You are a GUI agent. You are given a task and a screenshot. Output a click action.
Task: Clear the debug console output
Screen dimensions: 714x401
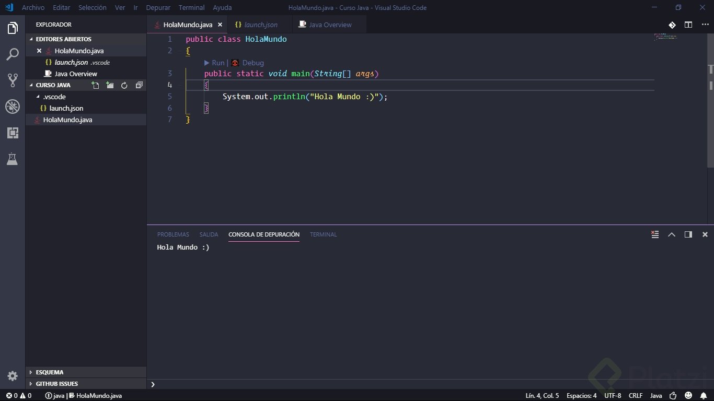tap(655, 234)
